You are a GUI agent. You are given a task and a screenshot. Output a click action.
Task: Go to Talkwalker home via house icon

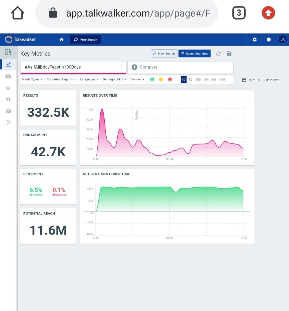62,39
